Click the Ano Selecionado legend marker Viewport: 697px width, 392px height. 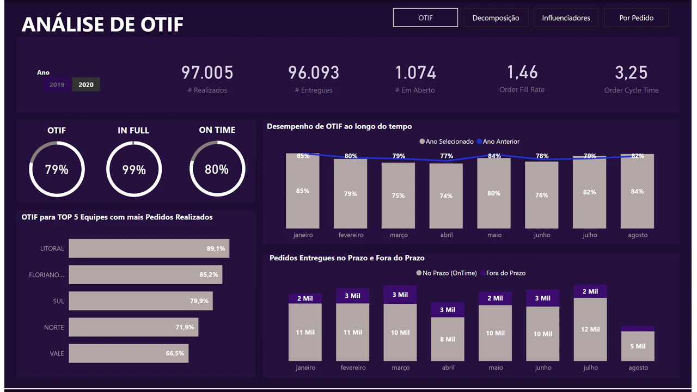[422, 142]
